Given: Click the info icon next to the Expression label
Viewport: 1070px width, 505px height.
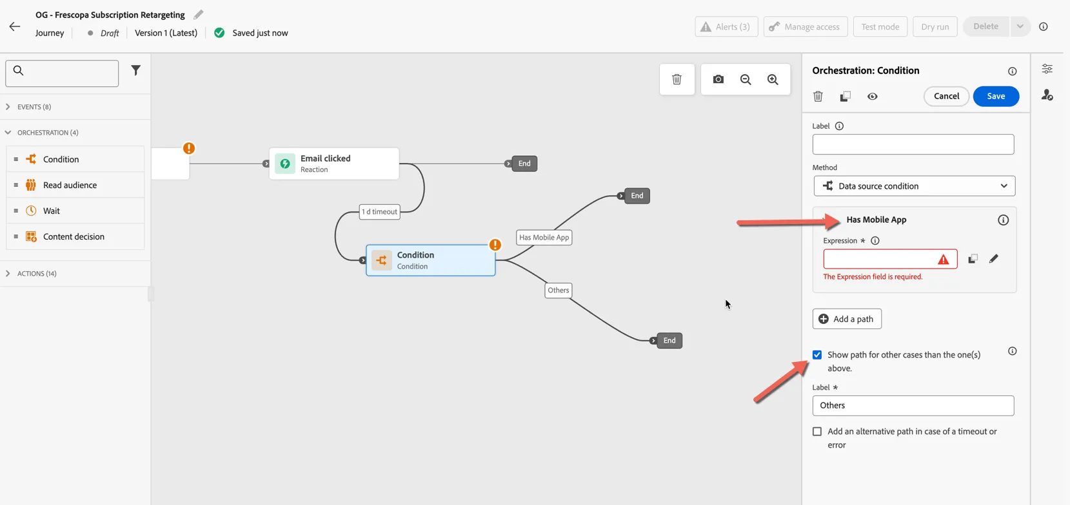Looking at the screenshot, I should click(875, 241).
